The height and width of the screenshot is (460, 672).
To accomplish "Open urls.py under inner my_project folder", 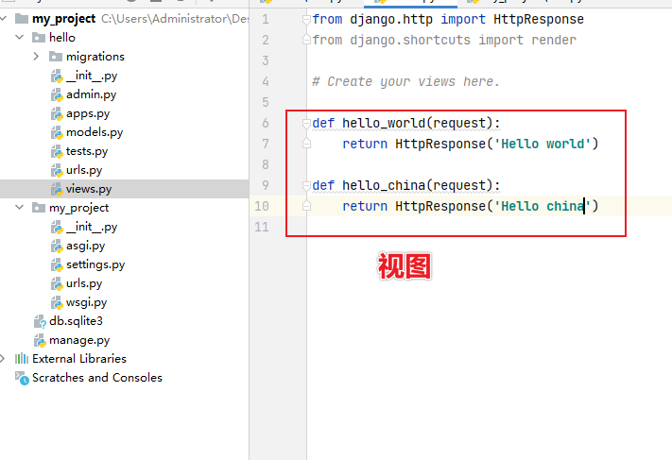I will [x=84, y=283].
